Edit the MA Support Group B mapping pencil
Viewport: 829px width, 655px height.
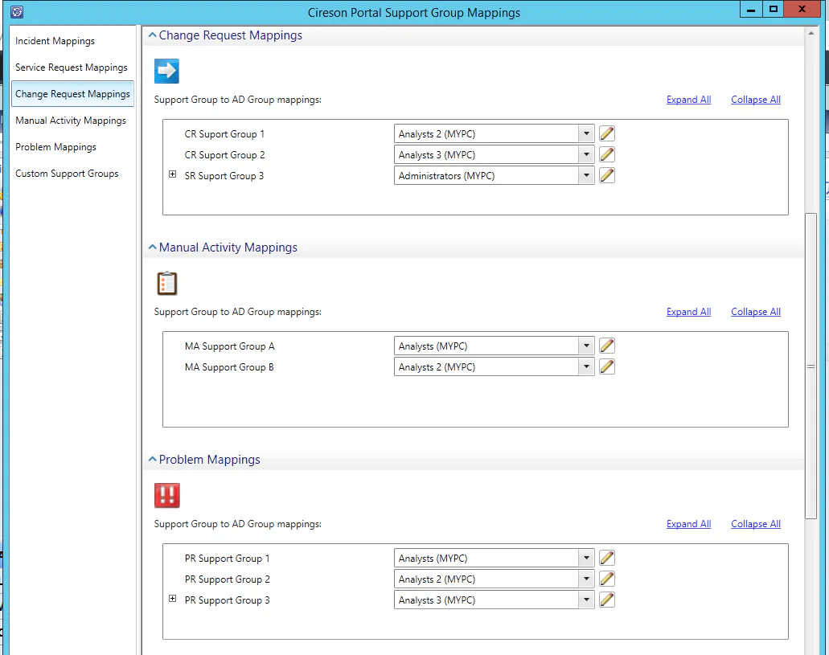[x=607, y=367]
